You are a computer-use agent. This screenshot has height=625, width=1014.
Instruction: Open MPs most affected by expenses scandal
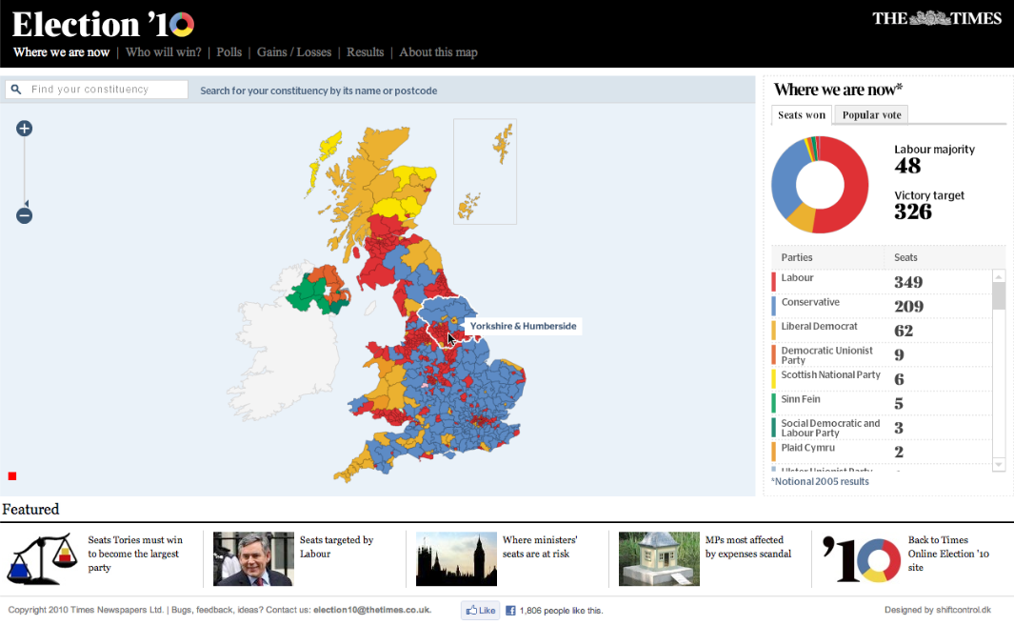[x=748, y=547]
